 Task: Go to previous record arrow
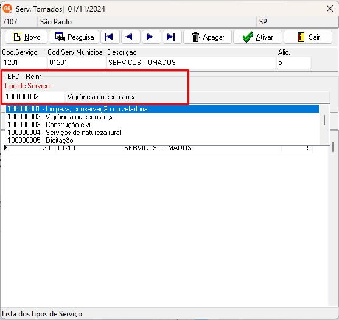point(131,37)
